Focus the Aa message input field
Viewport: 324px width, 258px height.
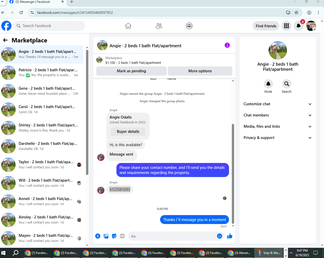(172, 236)
